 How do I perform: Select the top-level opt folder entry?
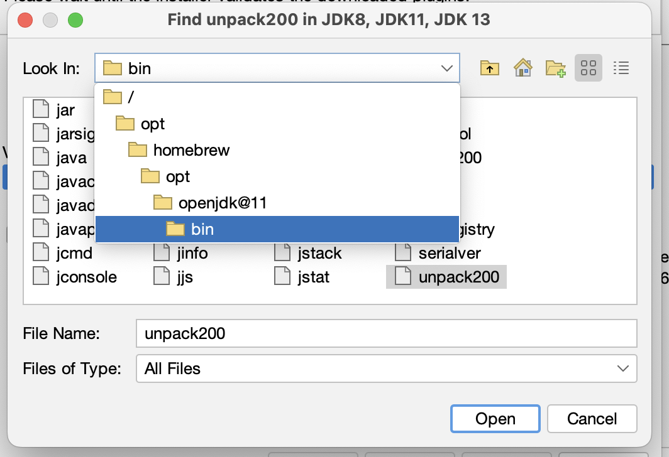point(277,124)
